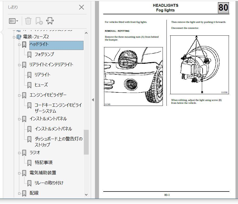
Task: Collapse the 電装-フェーズ2 tree node
Action: click(14, 37)
